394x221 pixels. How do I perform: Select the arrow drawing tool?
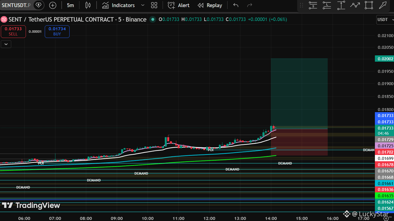(x=383, y=5)
